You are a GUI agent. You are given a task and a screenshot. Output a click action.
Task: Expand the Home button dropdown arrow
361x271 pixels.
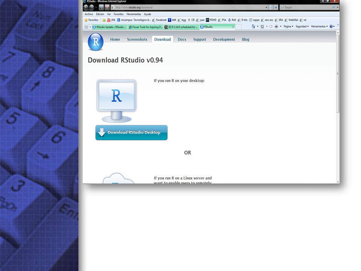click(258, 26)
